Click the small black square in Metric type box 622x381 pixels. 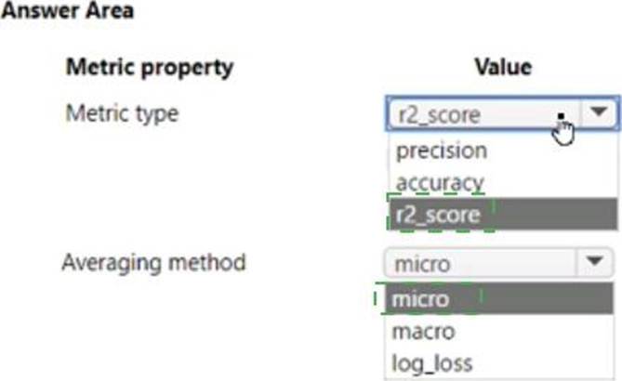pos(562,116)
